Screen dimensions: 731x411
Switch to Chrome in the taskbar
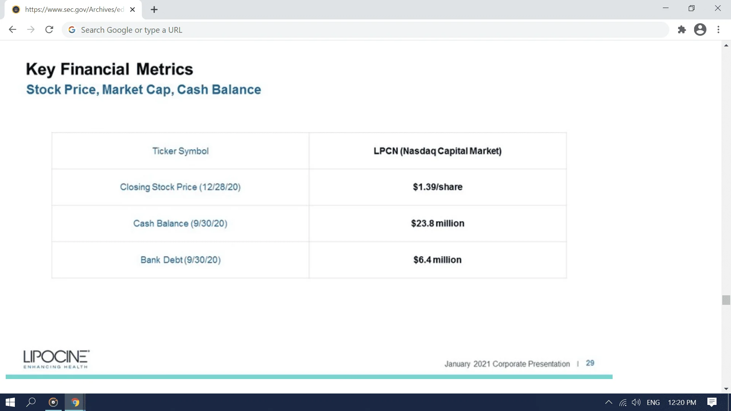click(75, 402)
